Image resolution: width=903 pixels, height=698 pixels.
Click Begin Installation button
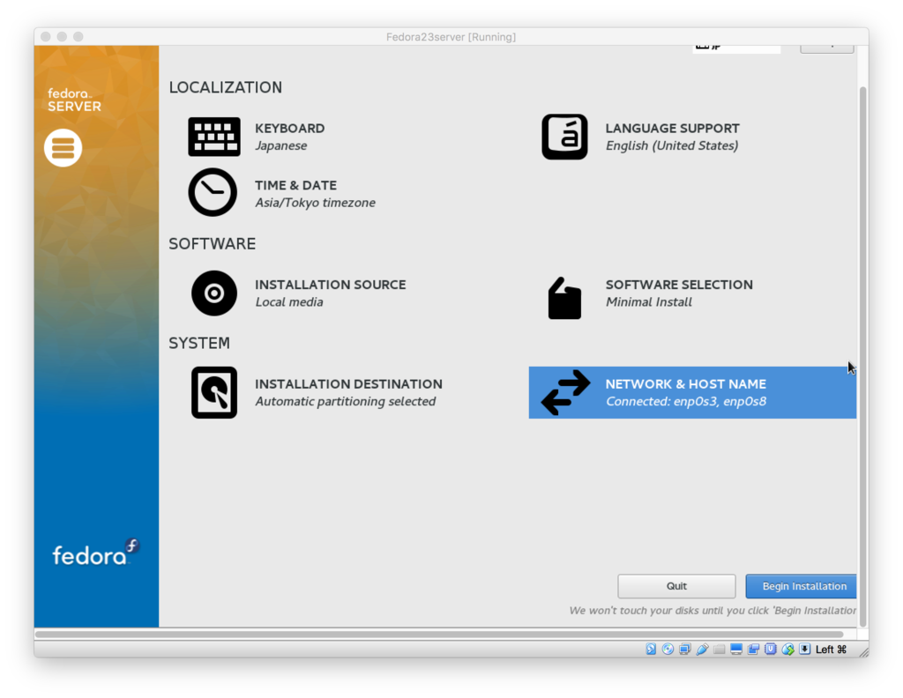[x=801, y=586]
